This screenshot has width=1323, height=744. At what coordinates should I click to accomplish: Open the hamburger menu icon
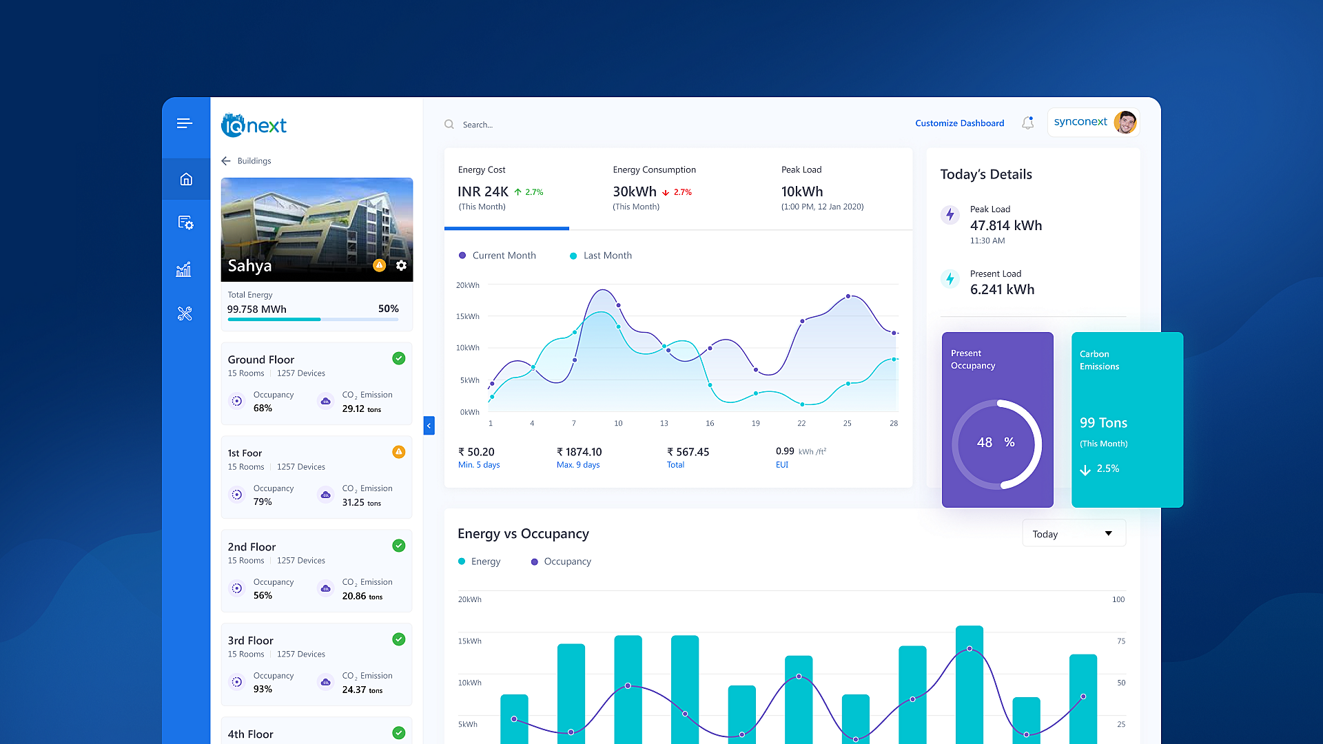184,123
